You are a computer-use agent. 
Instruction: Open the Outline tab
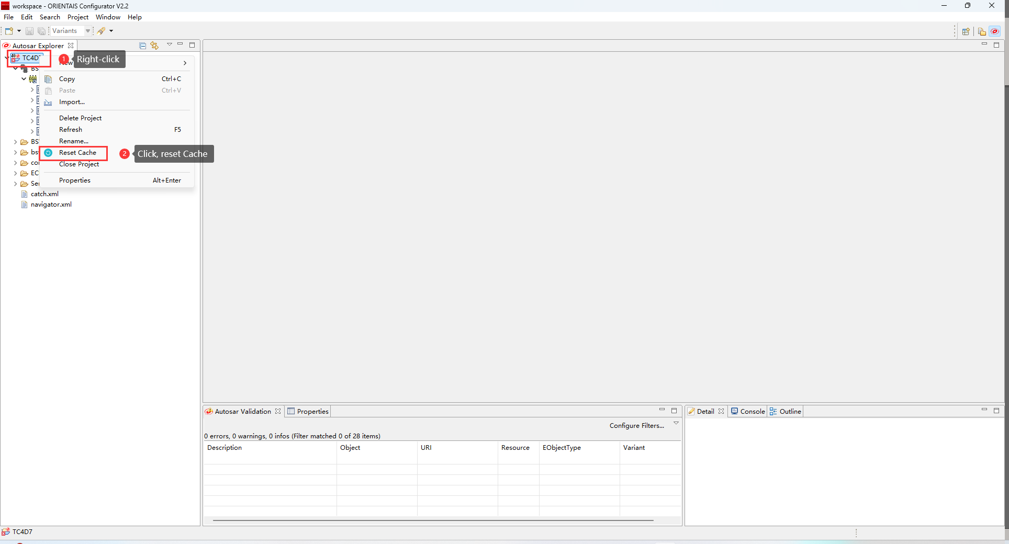pyautogui.click(x=786, y=412)
